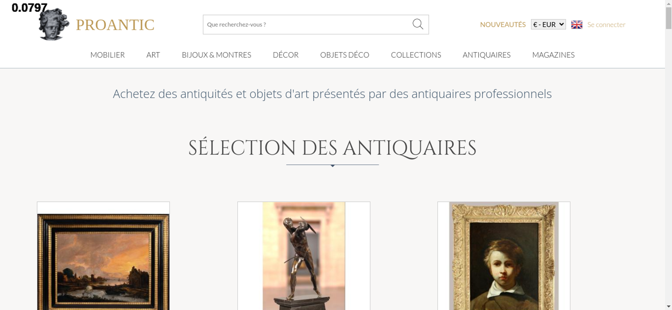Open the COLLECTIONS menu
672x310 pixels.
pyautogui.click(x=416, y=55)
